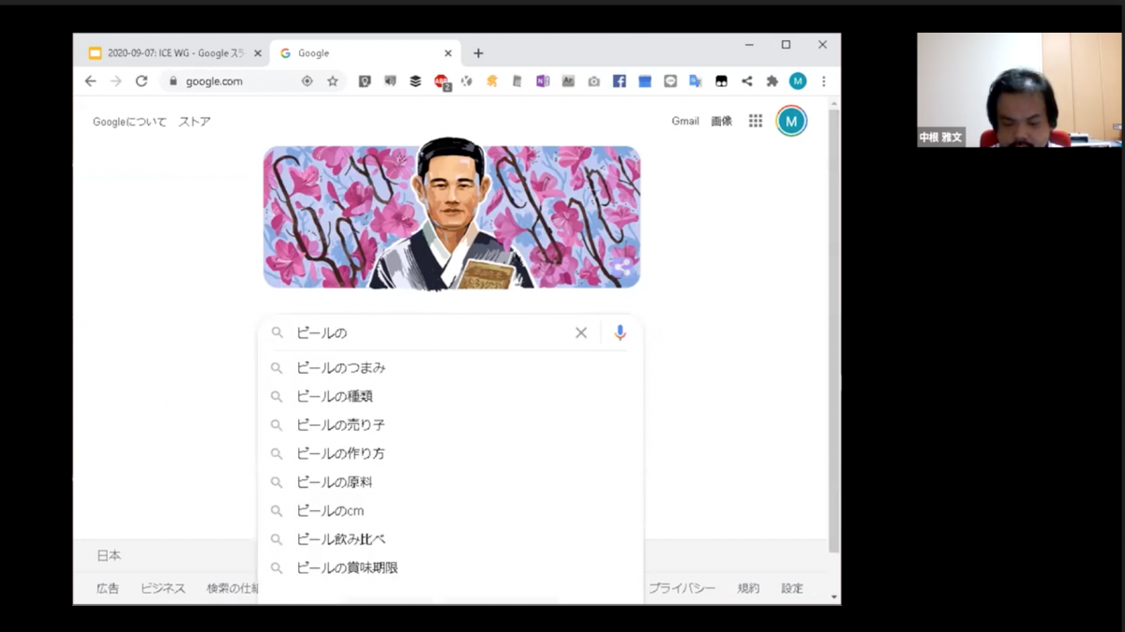The image size is (1125, 632).
Task: Open the Google Translate extension
Action: (x=696, y=81)
